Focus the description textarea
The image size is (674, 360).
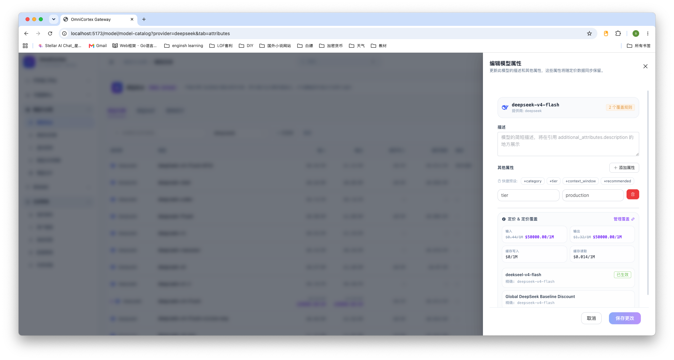coord(568,144)
